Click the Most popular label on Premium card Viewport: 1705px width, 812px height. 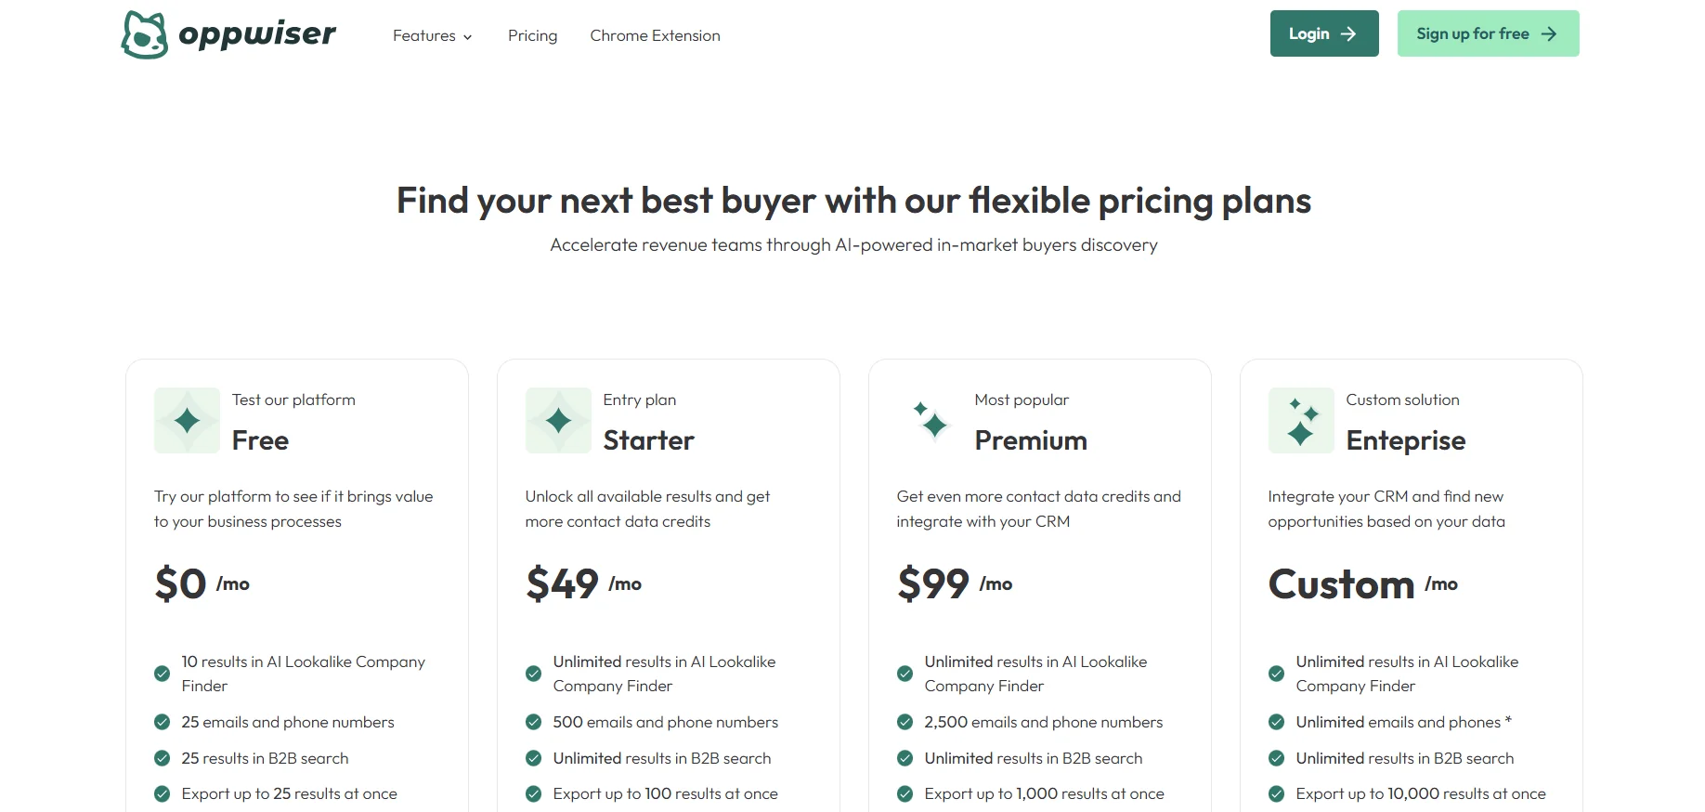(x=1022, y=399)
